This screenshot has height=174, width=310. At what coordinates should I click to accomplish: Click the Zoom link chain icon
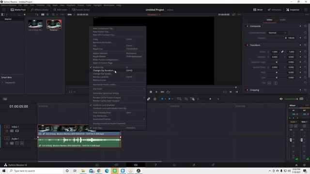coord(282,52)
